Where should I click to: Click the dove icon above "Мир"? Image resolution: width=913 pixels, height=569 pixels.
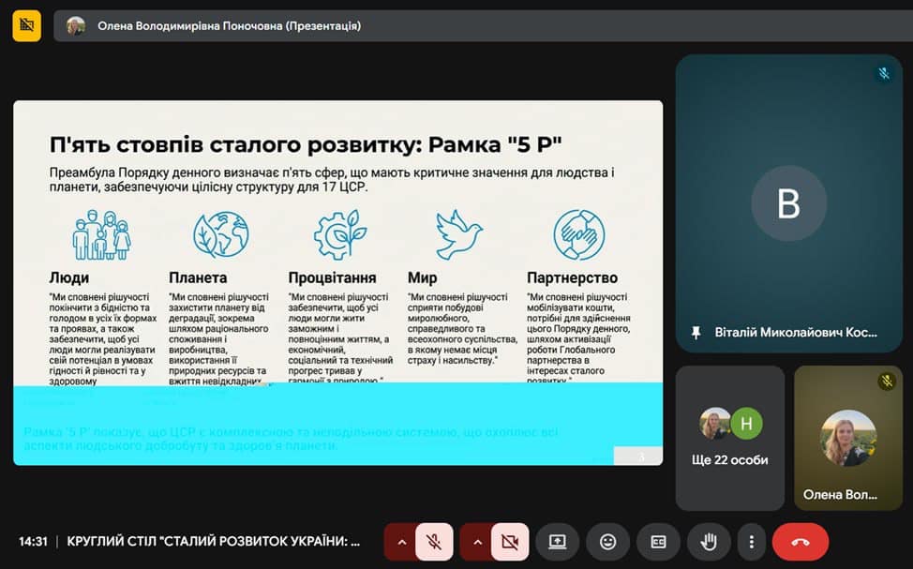click(x=458, y=233)
